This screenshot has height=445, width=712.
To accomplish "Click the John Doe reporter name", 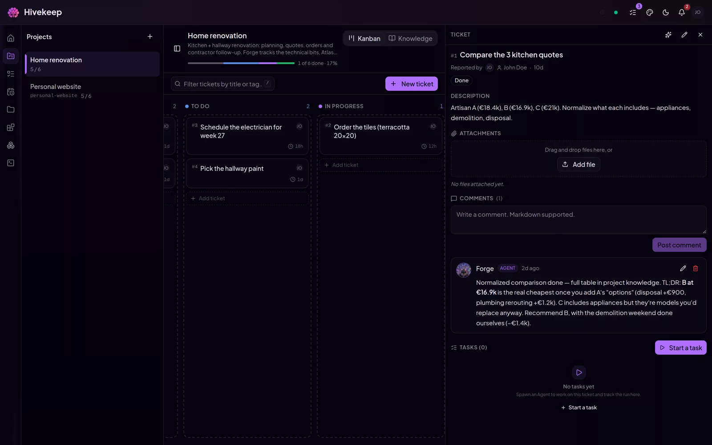I will pos(515,68).
